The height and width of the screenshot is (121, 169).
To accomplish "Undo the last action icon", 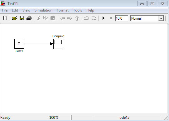I will [87, 18].
